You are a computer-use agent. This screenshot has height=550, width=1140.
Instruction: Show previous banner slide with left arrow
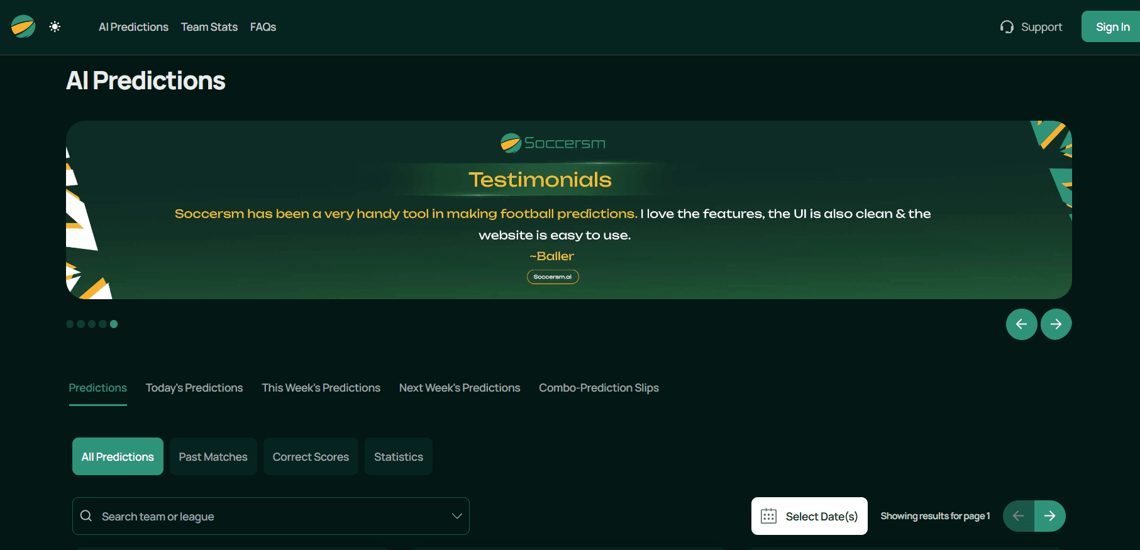1022,324
